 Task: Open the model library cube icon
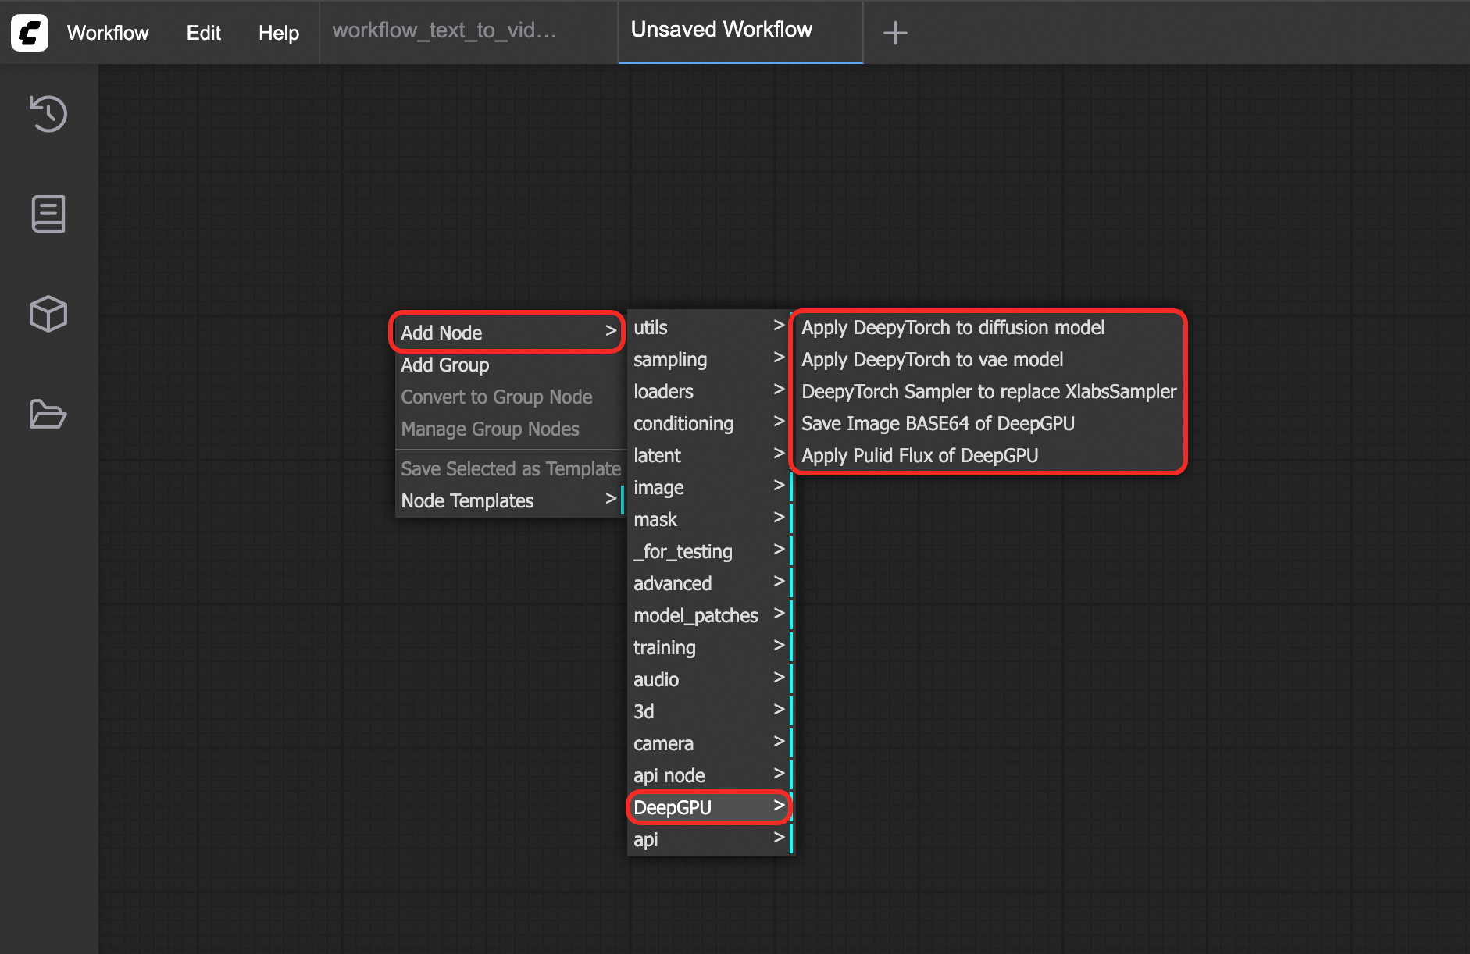48,314
